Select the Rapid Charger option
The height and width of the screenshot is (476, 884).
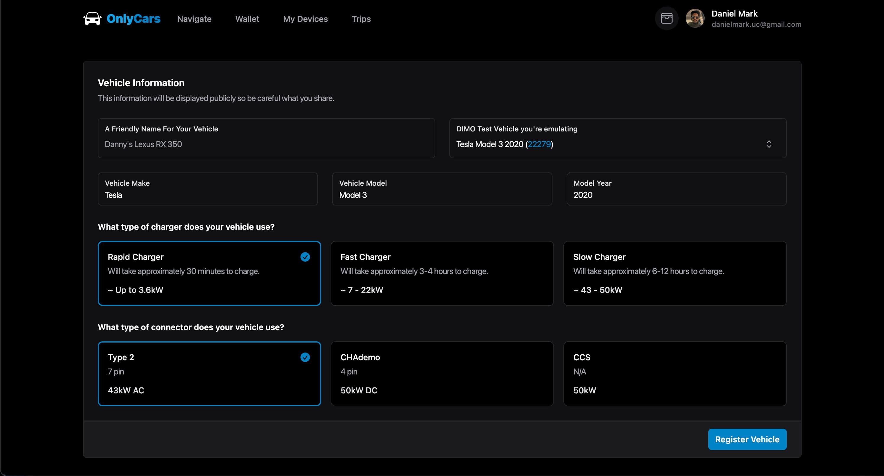pos(209,273)
